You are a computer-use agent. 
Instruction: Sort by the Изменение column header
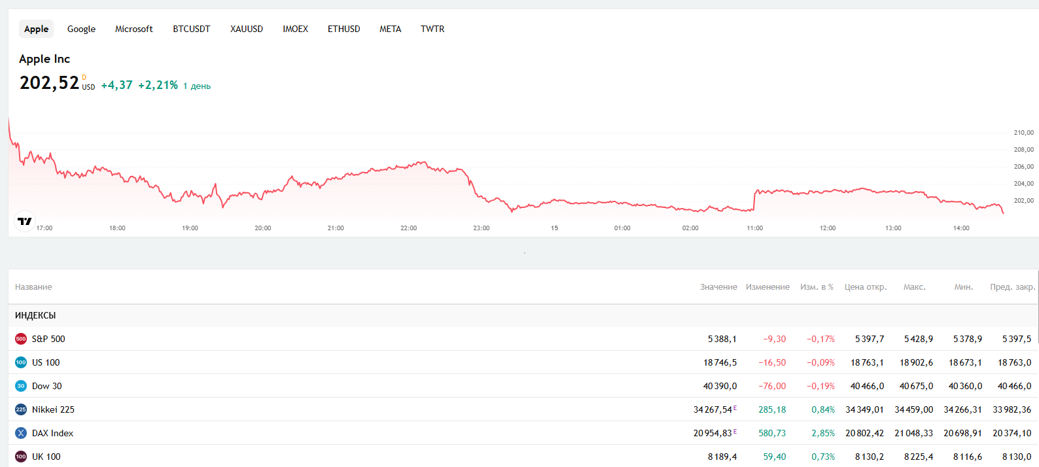click(x=767, y=287)
